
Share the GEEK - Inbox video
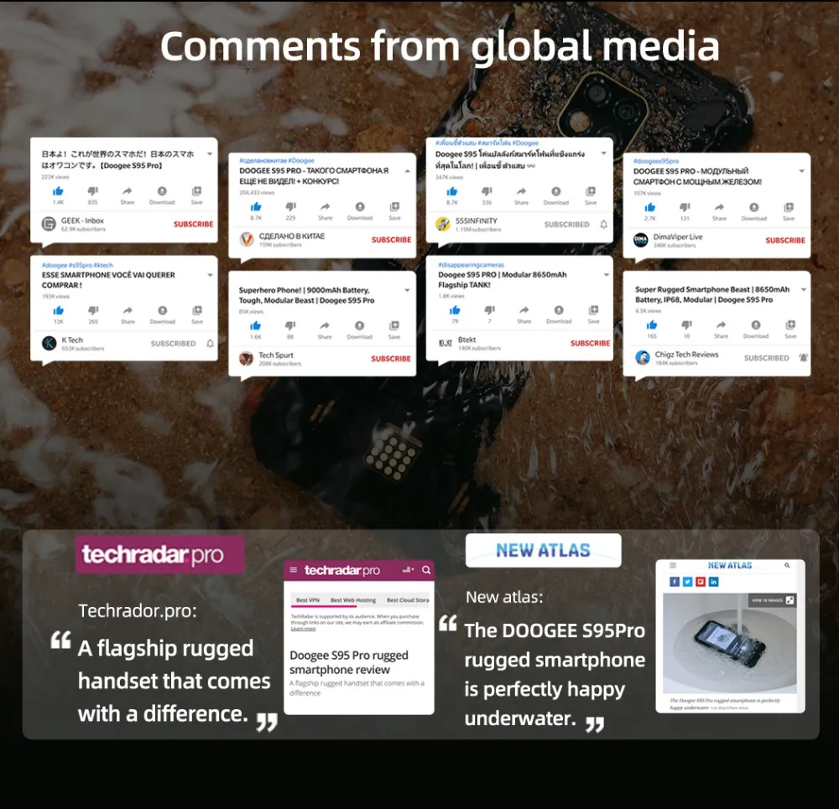point(128,191)
